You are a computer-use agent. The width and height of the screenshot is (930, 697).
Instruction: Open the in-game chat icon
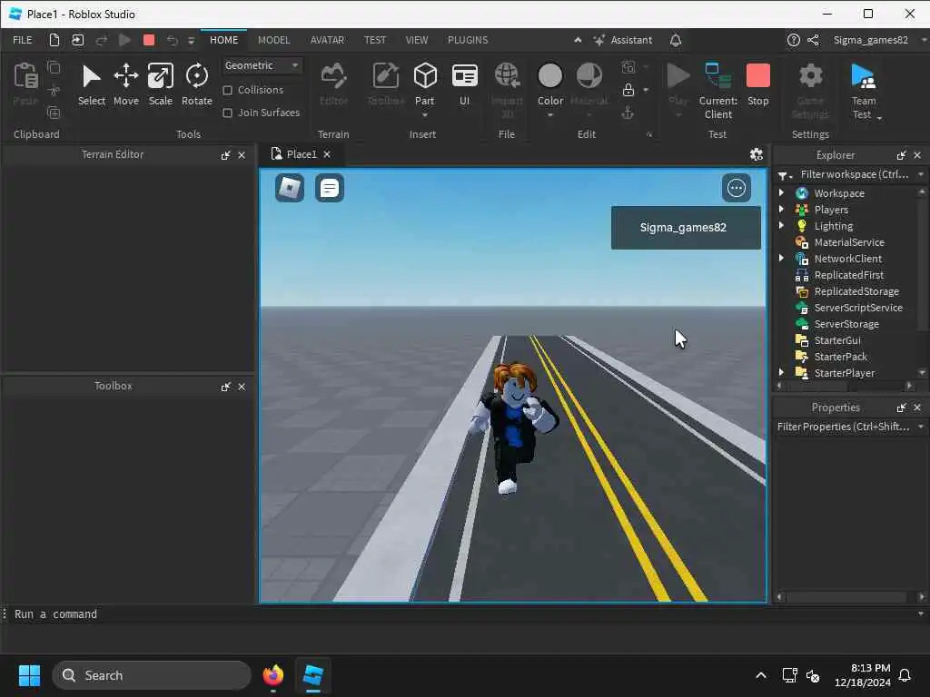click(329, 188)
